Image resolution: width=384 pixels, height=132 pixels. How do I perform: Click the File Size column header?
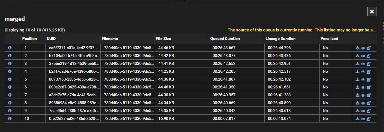(182, 39)
